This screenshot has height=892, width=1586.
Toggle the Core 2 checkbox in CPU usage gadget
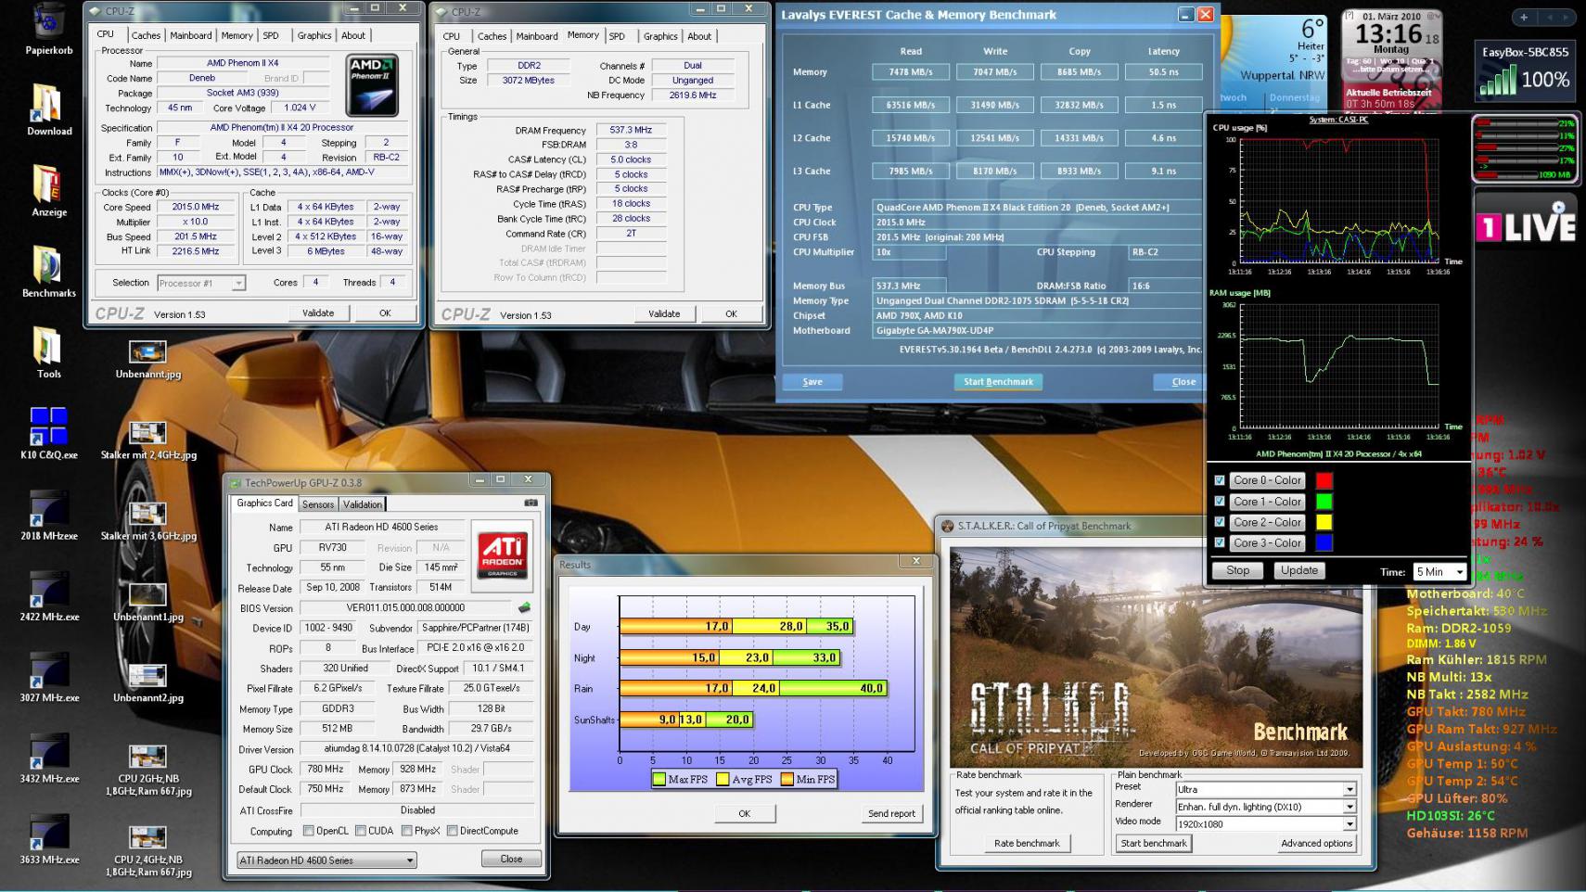[x=1220, y=522]
